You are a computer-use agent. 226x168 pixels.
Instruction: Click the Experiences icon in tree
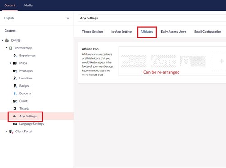15,56
